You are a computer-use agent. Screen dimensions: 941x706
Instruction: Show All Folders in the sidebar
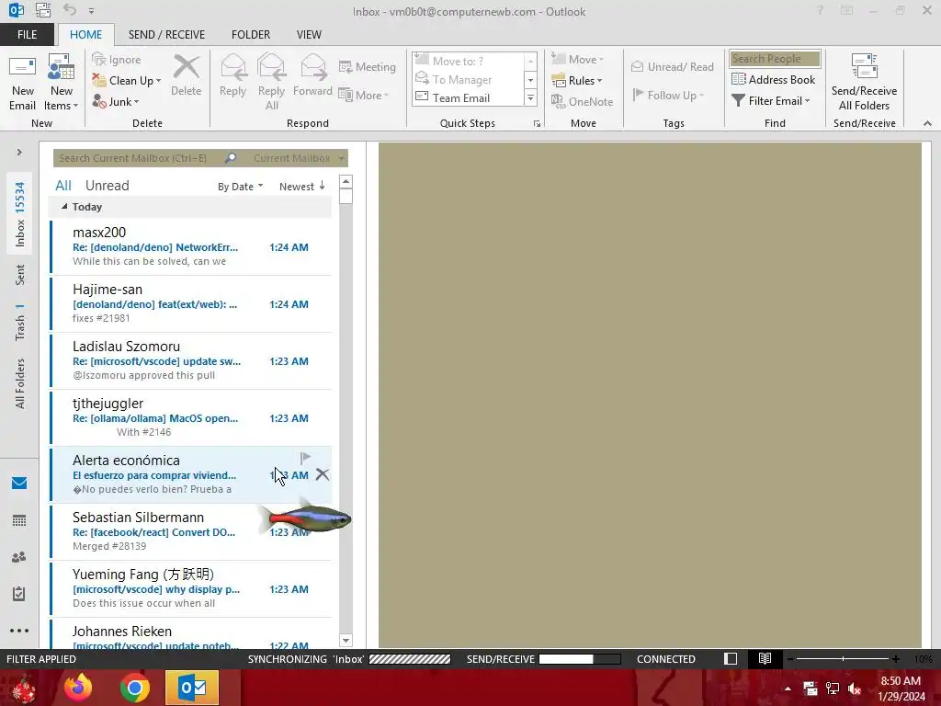coord(20,383)
